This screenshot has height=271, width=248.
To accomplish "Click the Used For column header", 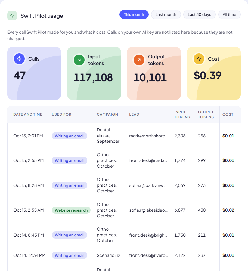I will [61, 114].
